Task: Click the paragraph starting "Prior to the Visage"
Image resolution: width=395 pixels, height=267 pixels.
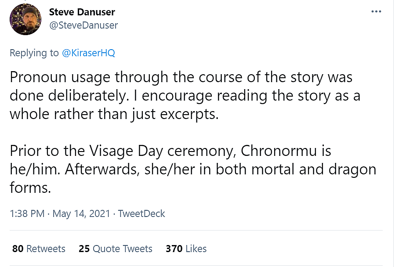Action: point(192,169)
